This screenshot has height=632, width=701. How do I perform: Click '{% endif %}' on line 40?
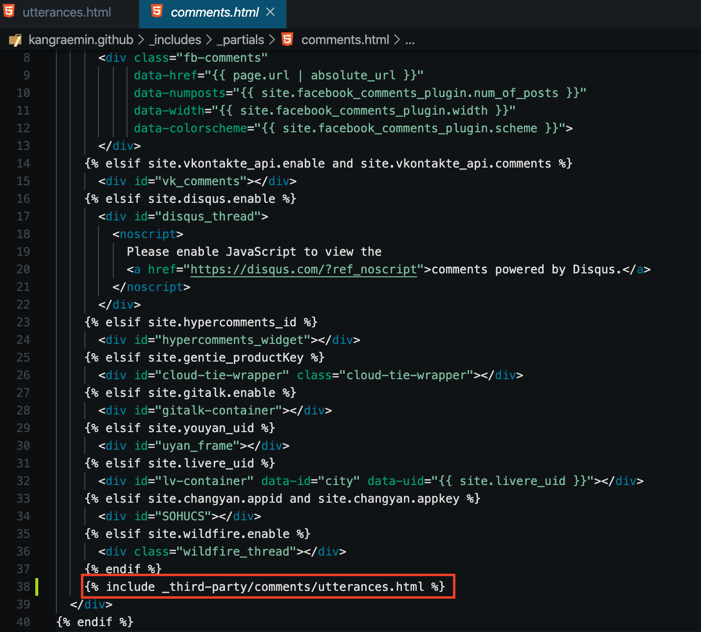(95, 622)
